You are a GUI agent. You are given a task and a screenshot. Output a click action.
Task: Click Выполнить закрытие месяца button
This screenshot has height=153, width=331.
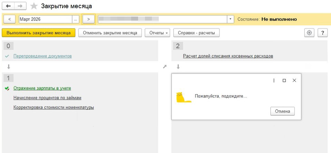[38, 33]
